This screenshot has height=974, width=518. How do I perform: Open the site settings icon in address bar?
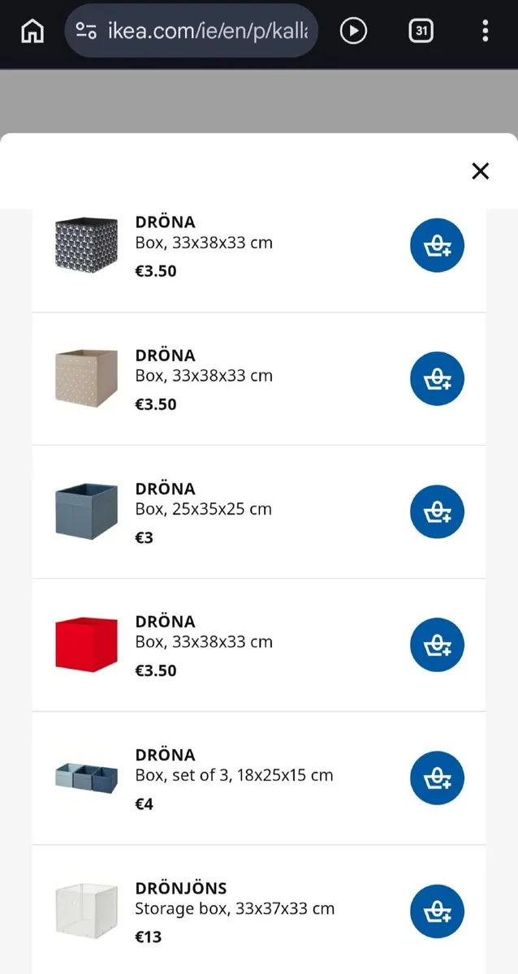(x=86, y=31)
